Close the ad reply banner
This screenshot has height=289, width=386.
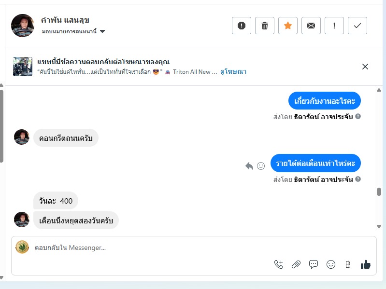pyautogui.click(x=365, y=67)
